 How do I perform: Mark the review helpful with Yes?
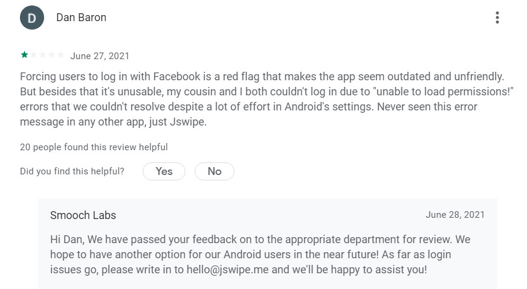[164, 171]
